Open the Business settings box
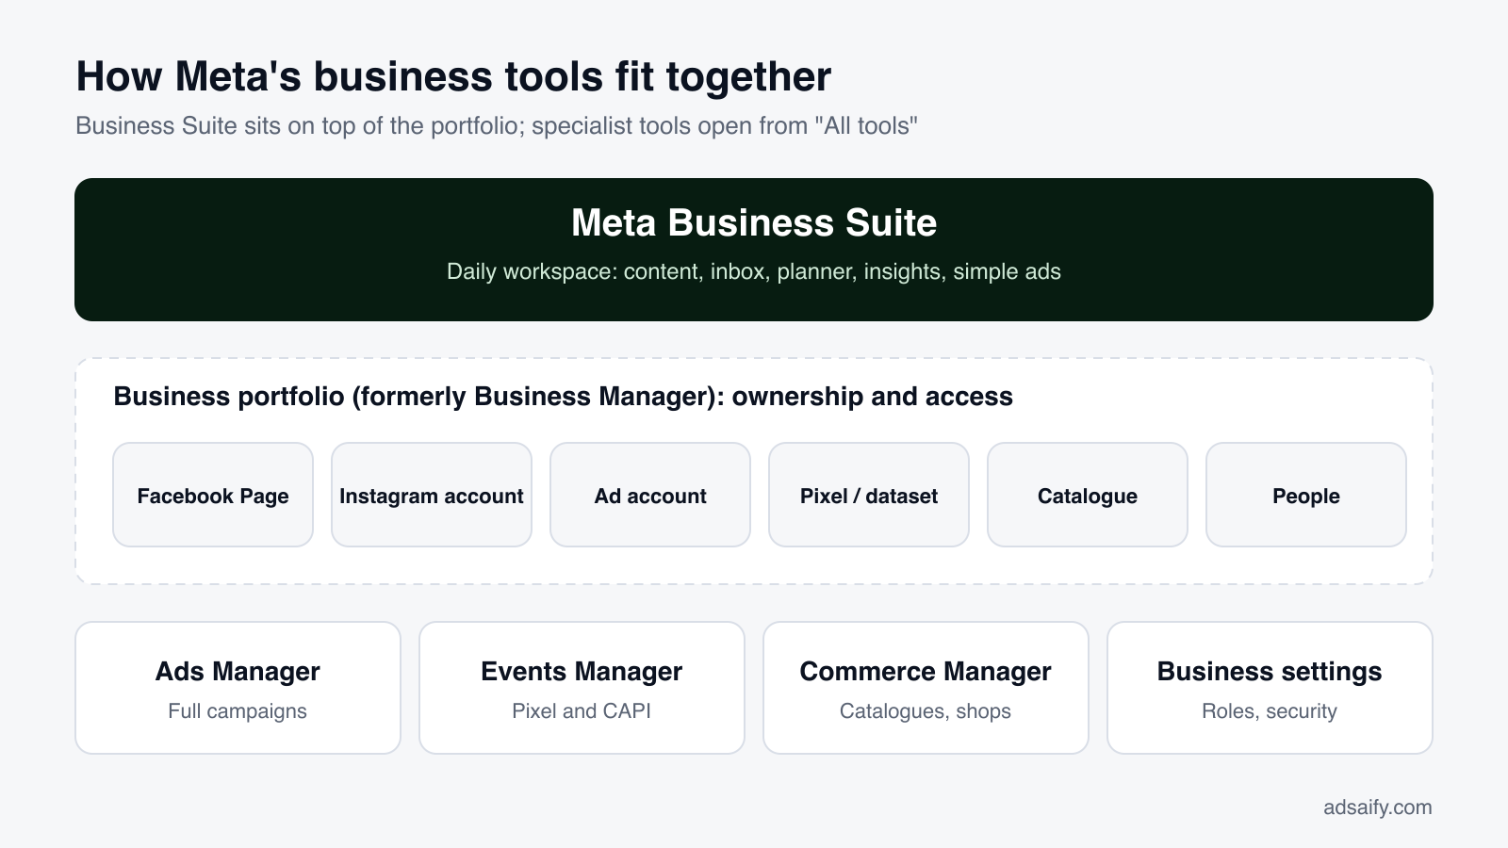The width and height of the screenshot is (1508, 848). [1270, 688]
